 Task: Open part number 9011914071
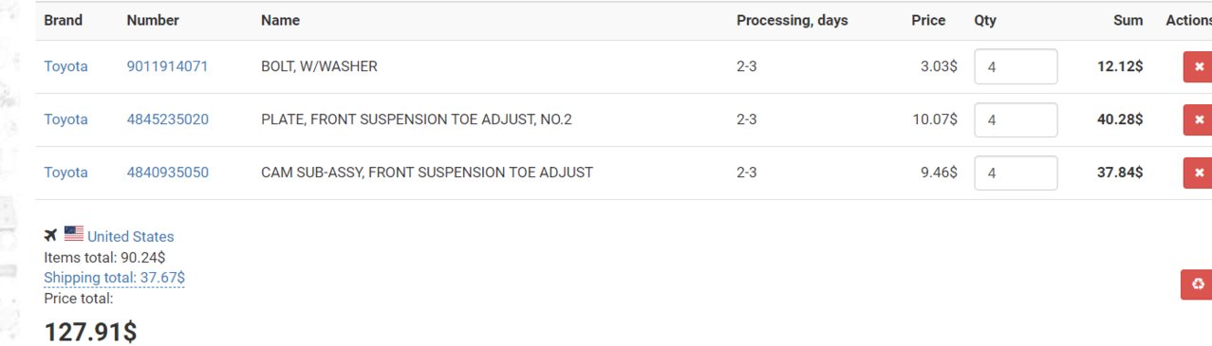pyautogui.click(x=167, y=66)
